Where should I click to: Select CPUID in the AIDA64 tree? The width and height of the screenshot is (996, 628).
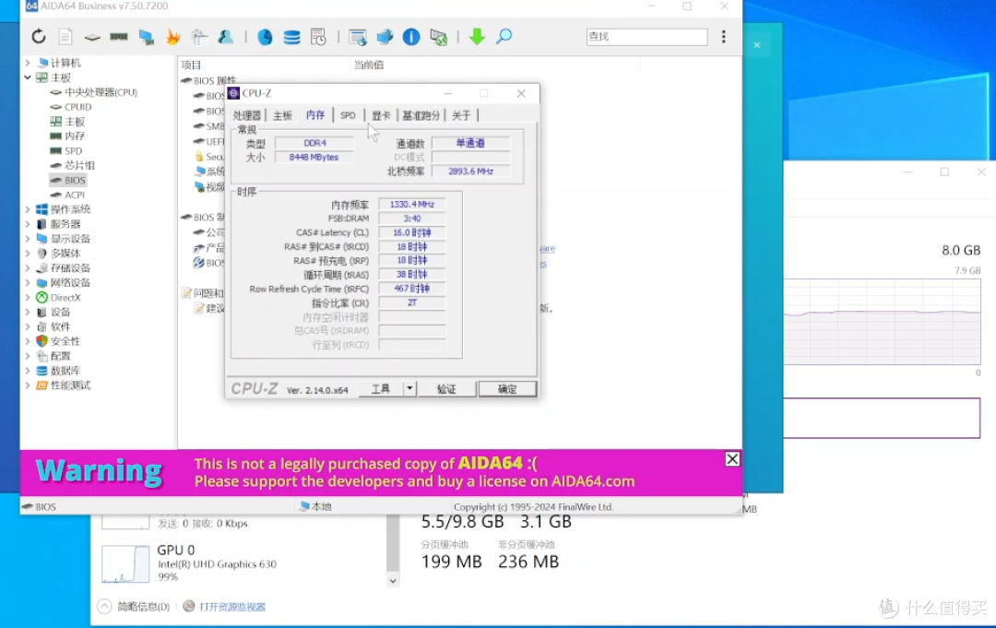78,107
